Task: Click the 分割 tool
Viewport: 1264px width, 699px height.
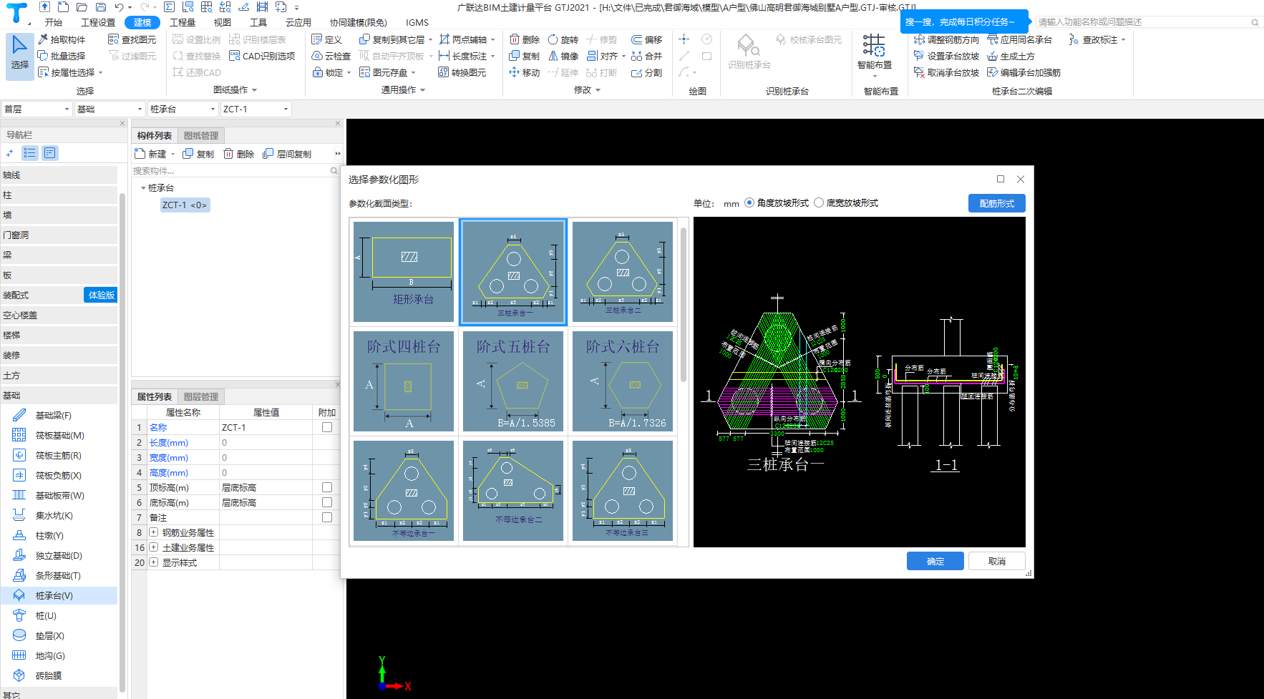Action: pyautogui.click(x=646, y=72)
